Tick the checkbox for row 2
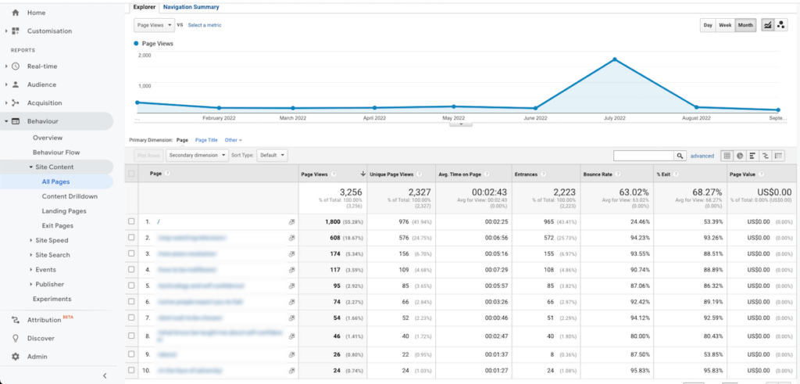Screen dimensions: 800x384 point(131,238)
